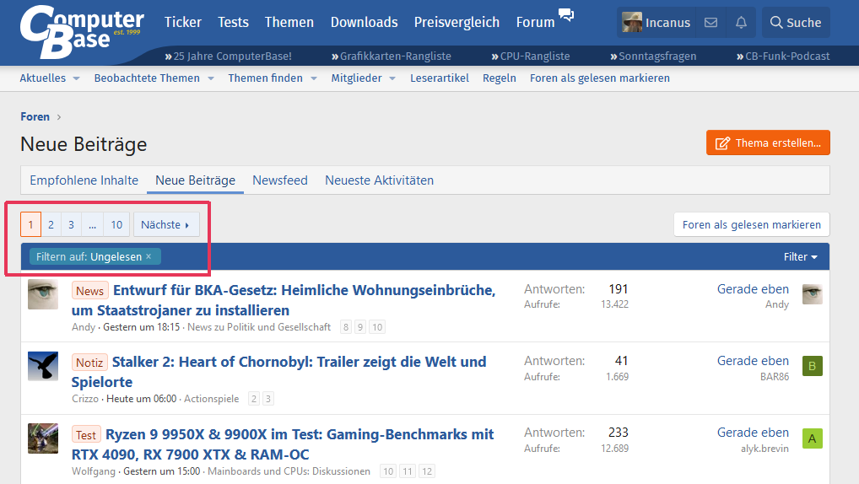Expand the Aktuelles dropdown arrow
The height and width of the screenshot is (484, 859).
coord(76,79)
